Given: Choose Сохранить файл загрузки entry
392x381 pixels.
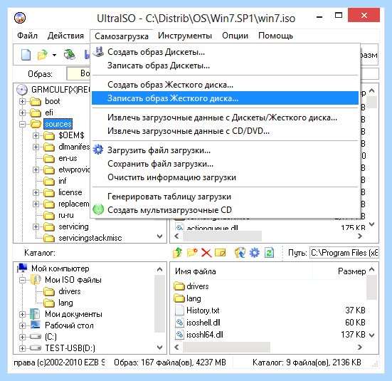Looking at the screenshot, I should (x=225, y=164).
